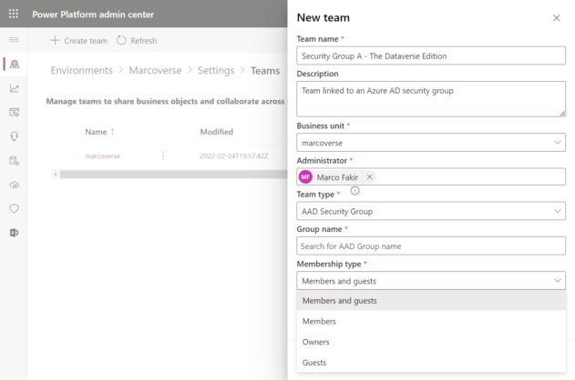This screenshot has height=380, width=575.
Task: Go to Environments breadcrumb
Action: 81,70
